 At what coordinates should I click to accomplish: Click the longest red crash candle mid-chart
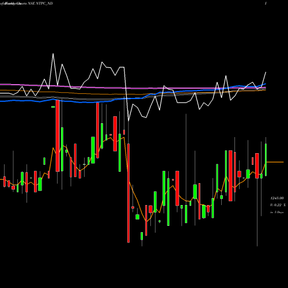tap(128, 193)
